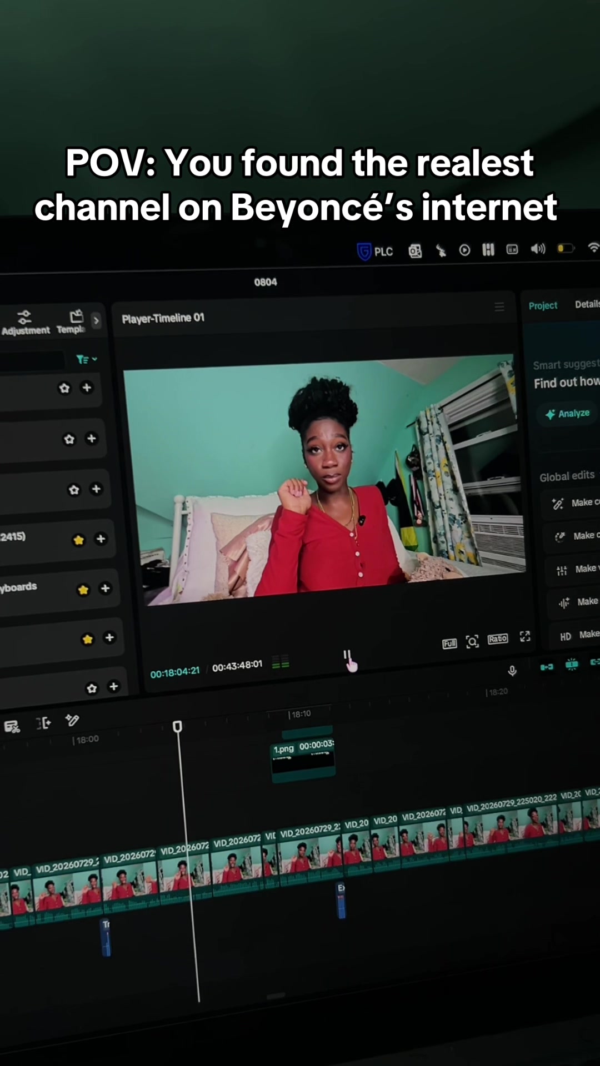
Task: Toggle the star on the yboards row
Action: 83,590
